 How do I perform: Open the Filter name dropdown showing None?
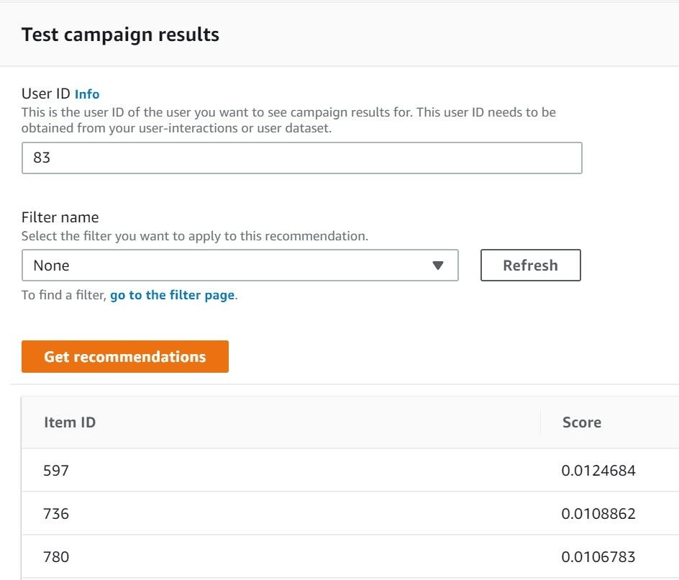[241, 266]
